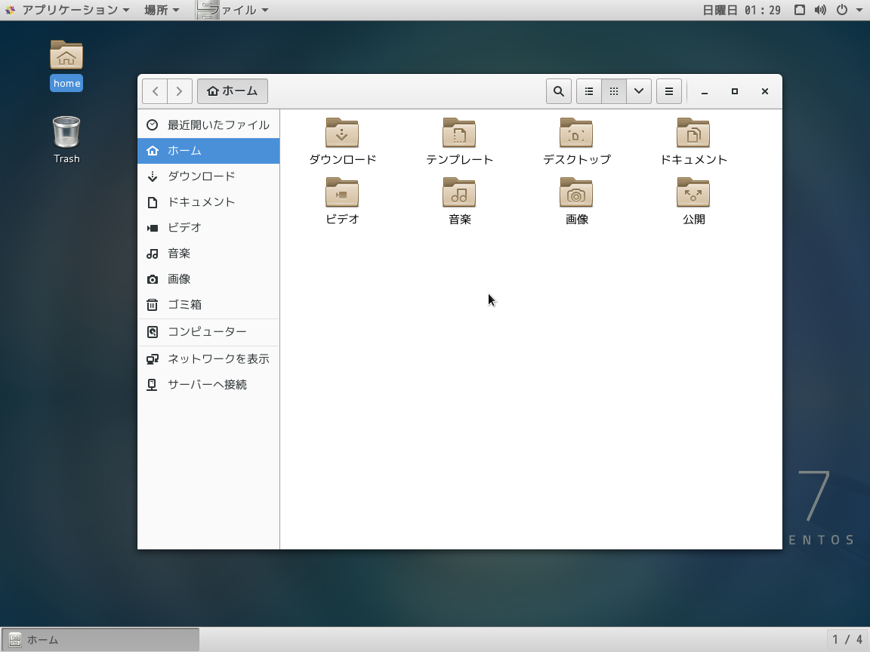Screen dimensions: 870x652
Task: Minimize the ホーム file window
Action: click(704, 91)
